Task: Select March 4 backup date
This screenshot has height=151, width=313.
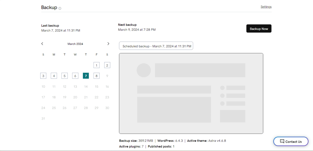Action: [54, 76]
